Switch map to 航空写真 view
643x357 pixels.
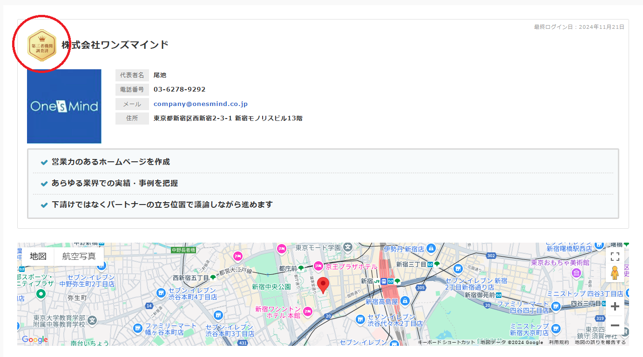[x=79, y=256]
